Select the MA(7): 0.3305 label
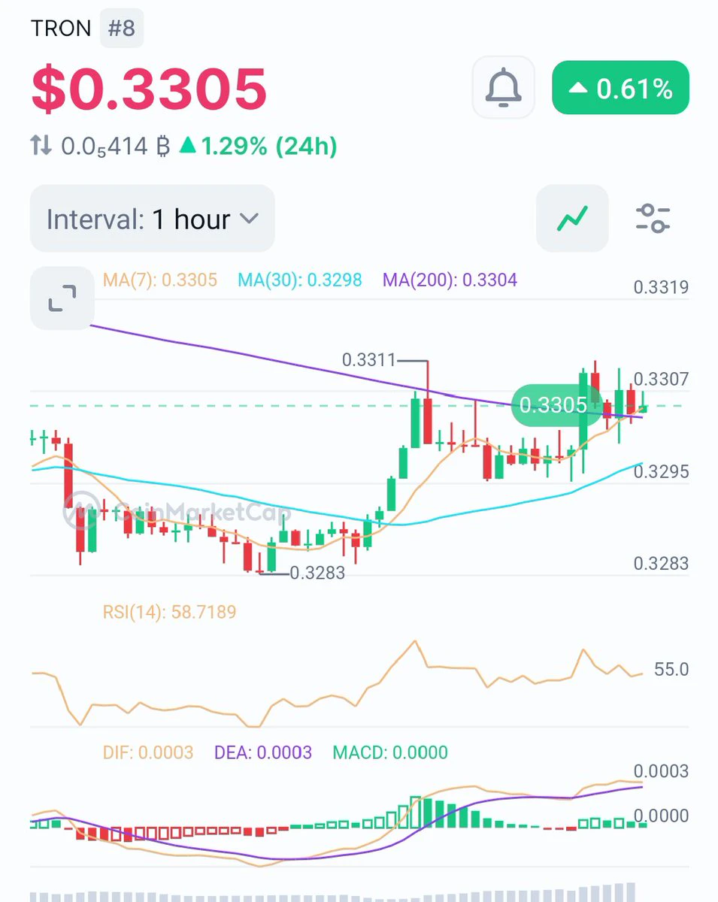 coord(160,280)
